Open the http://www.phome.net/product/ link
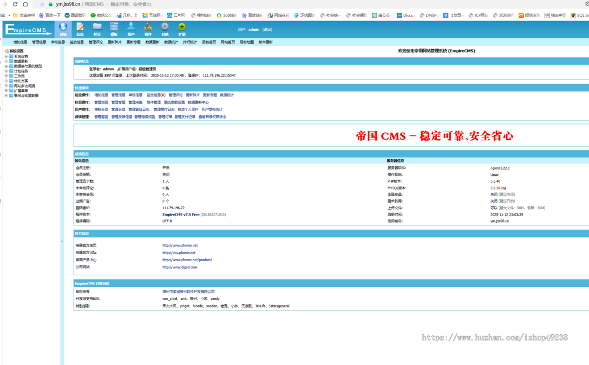This screenshot has height=365, width=589. tap(187, 260)
